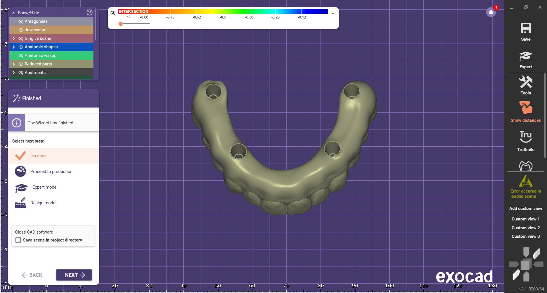Switch to Custom view 2
The image size is (547, 293).
526,228
